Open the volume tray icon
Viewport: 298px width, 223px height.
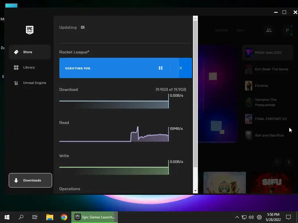251,217
